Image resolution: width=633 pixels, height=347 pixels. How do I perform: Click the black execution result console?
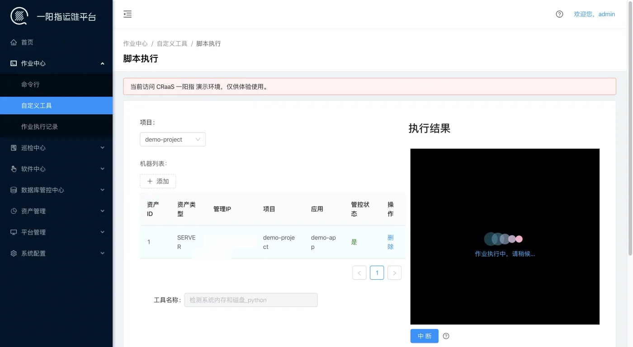[505, 236]
